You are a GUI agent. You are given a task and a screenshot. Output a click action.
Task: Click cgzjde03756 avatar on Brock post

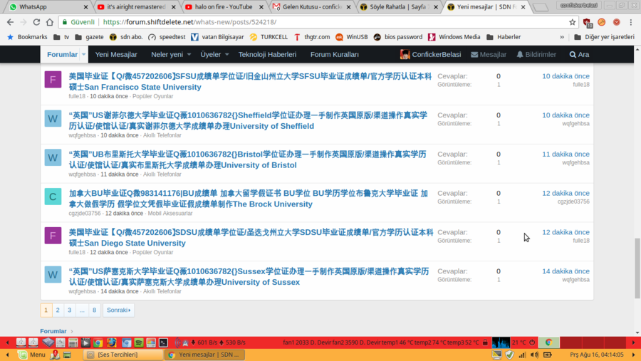click(x=53, y=197)
